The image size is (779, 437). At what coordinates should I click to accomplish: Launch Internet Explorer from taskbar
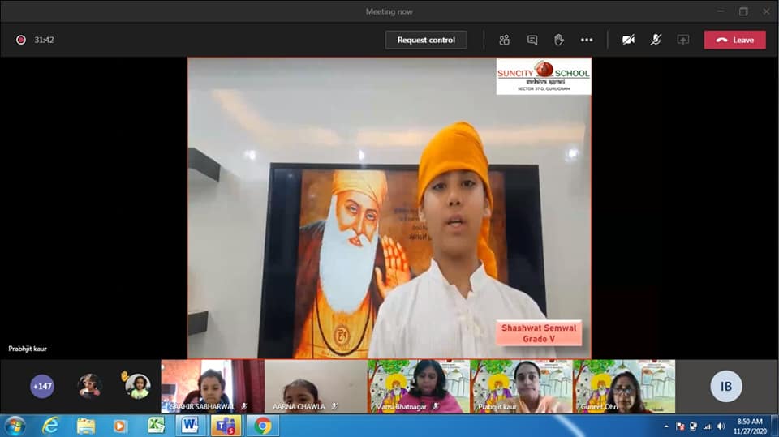pyautogui.click(x=50, y=426)
